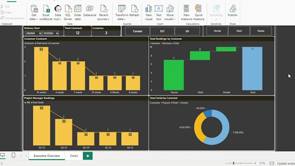This screenshot has width=295, height=166.
Task: Click the 7 (58.33%) donut label
Action: point(238,132)
